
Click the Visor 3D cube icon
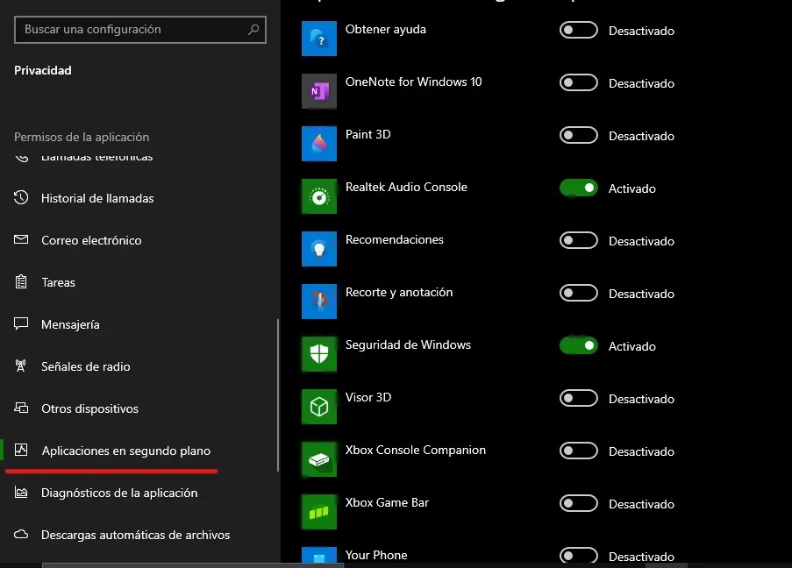(x=318, y=406)
